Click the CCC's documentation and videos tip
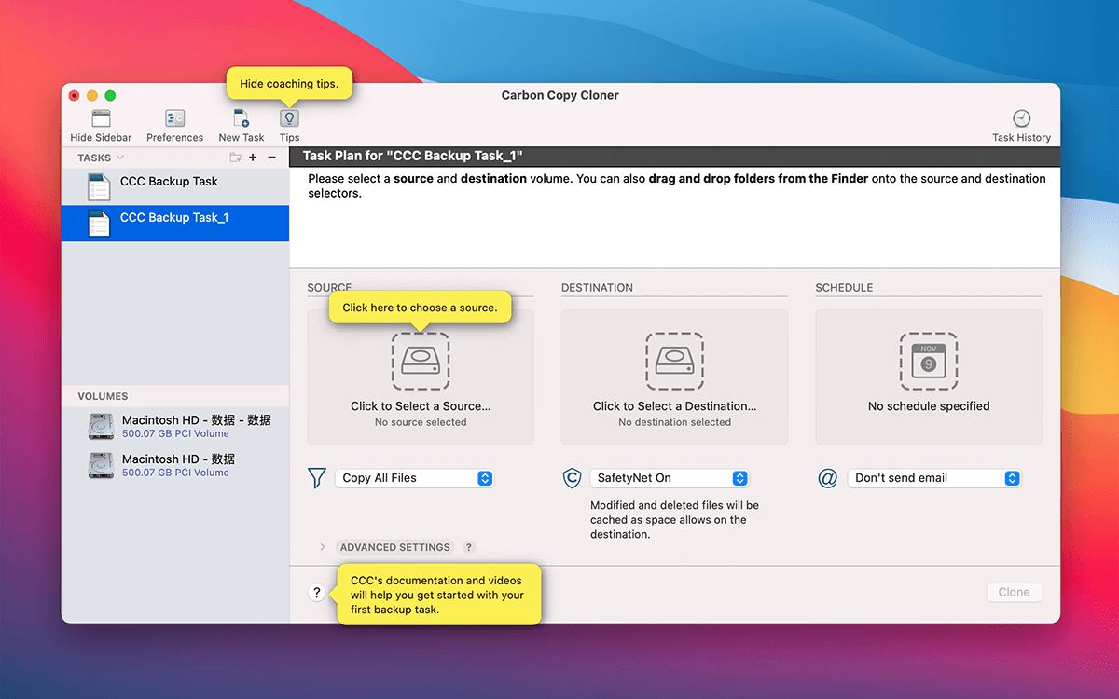The width and height of the screenshot is (1119, 699). click(437, 595)
